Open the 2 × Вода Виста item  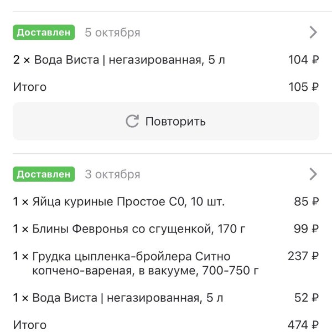(x=119, y=60)
